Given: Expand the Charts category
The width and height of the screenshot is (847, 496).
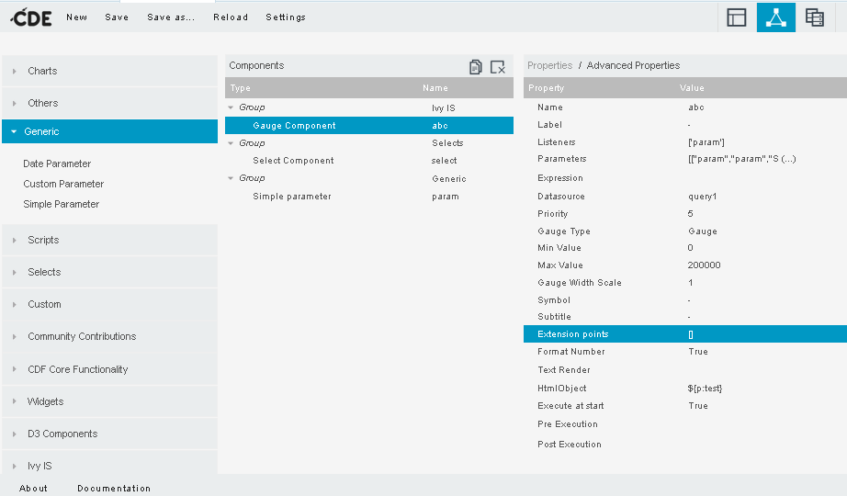Looking at the screenshot, I should (x=109, y=71).
